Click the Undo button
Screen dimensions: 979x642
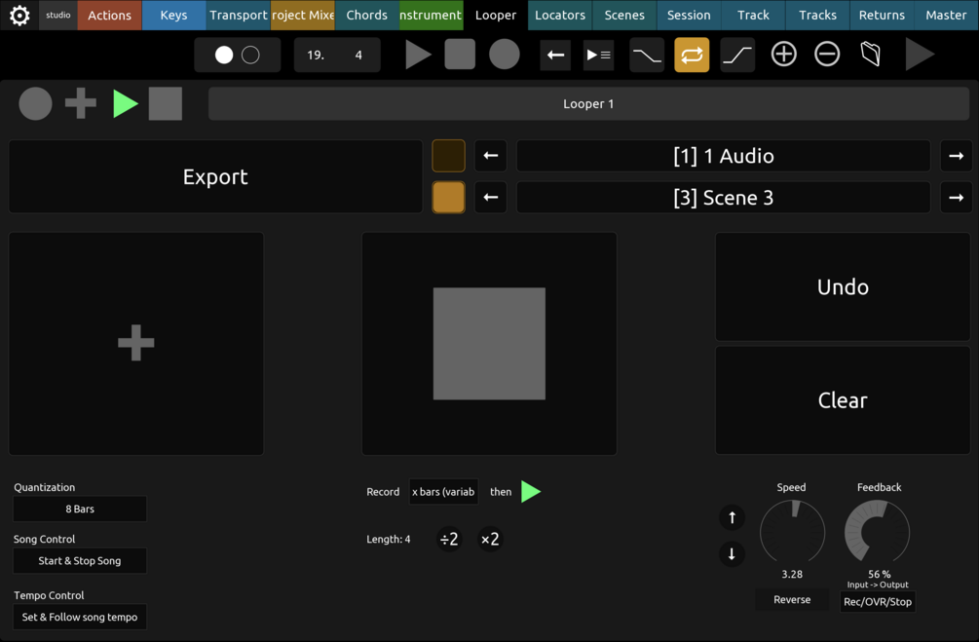tap(843, 286)
